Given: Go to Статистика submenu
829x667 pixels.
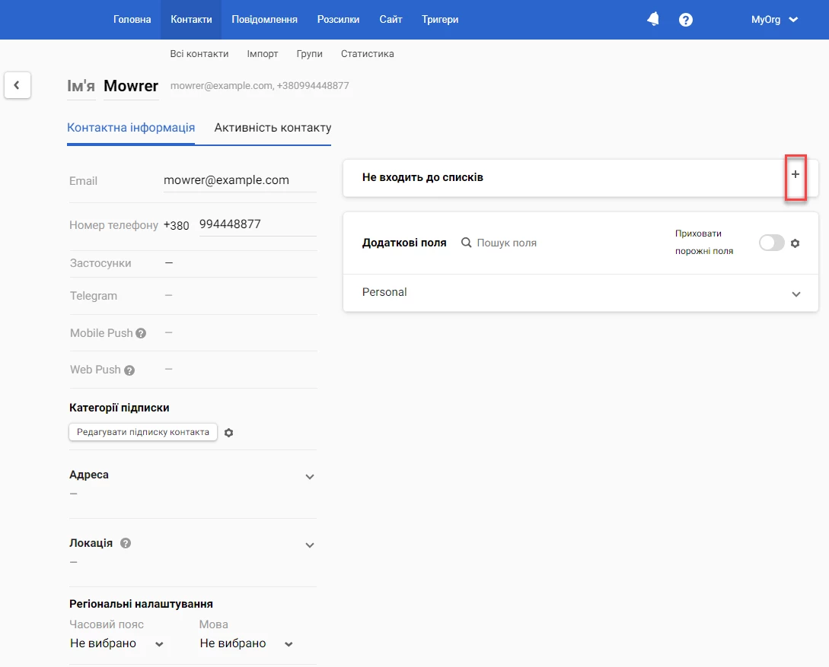Looking at the screenshot, I should tap(368, 54).
